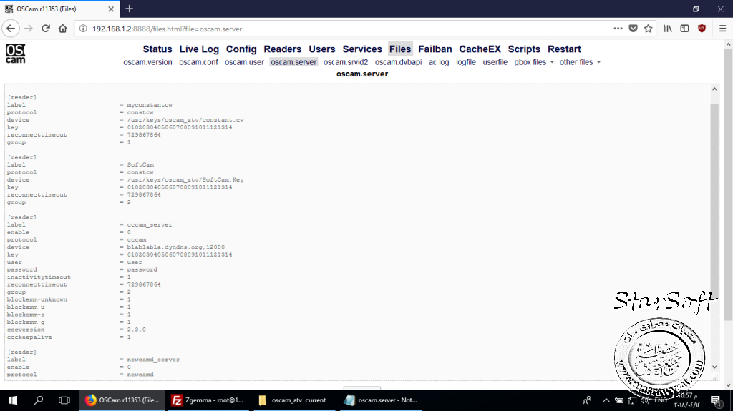The image size is (733, 411).
Task: Open the uBlock shield extension icon
Action: (x=702, y=29)
